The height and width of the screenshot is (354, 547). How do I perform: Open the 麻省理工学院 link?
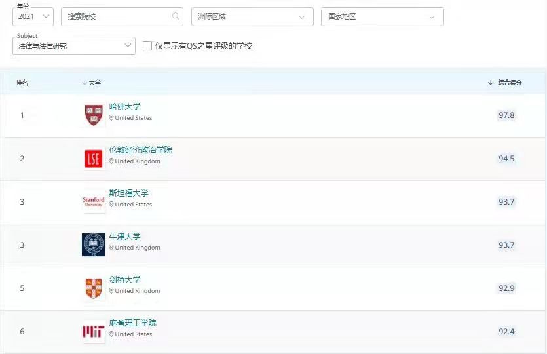coord(132,323)
